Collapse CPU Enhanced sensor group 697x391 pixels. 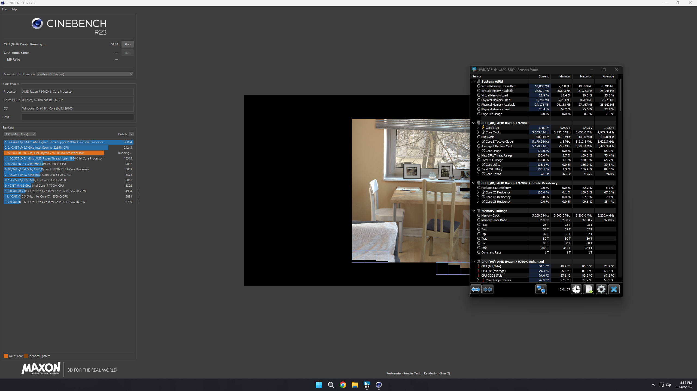474,262
